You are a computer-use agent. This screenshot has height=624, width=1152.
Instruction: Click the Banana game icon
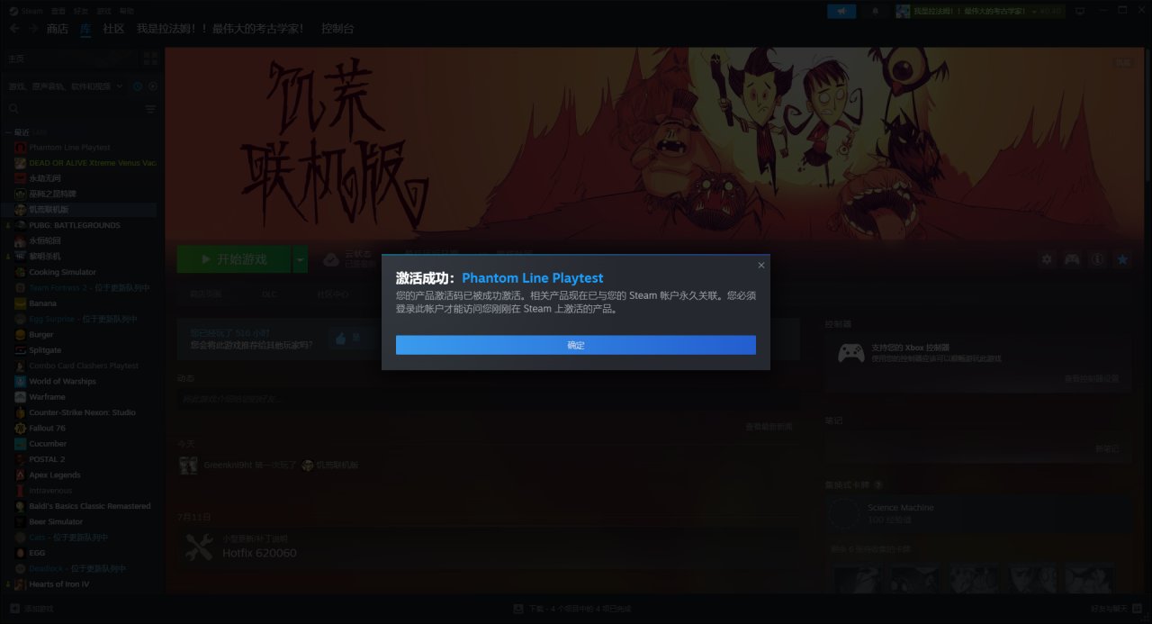(x=21, y=303)
